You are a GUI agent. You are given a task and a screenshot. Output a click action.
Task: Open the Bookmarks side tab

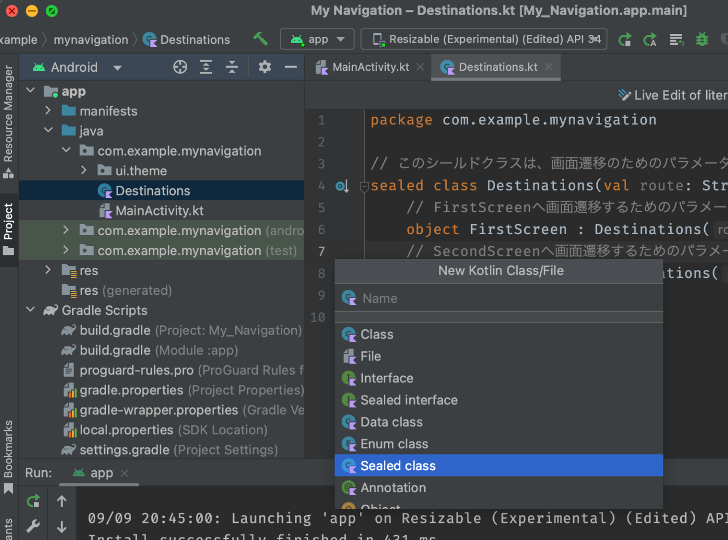pyautogui.click(x=8, y=457)
